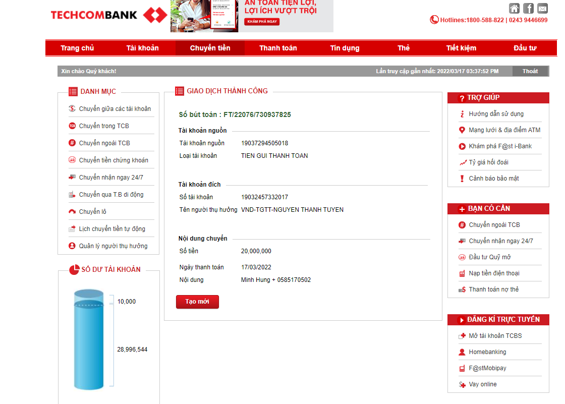The image size is (565, 404).
Task: Click play icon beside Khám phá F@st i-Bank
Action: point(462,146)
